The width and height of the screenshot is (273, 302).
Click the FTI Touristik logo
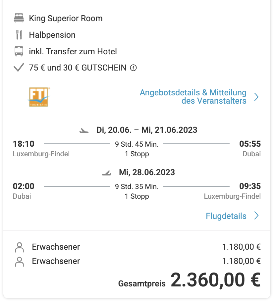coord(39,97)
